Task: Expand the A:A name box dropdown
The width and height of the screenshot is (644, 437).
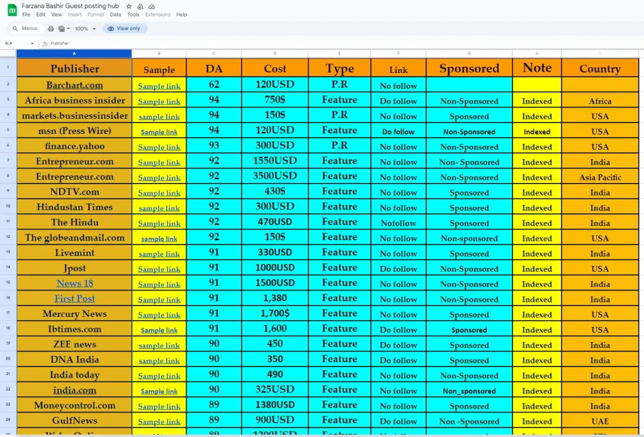Action: 32,43
